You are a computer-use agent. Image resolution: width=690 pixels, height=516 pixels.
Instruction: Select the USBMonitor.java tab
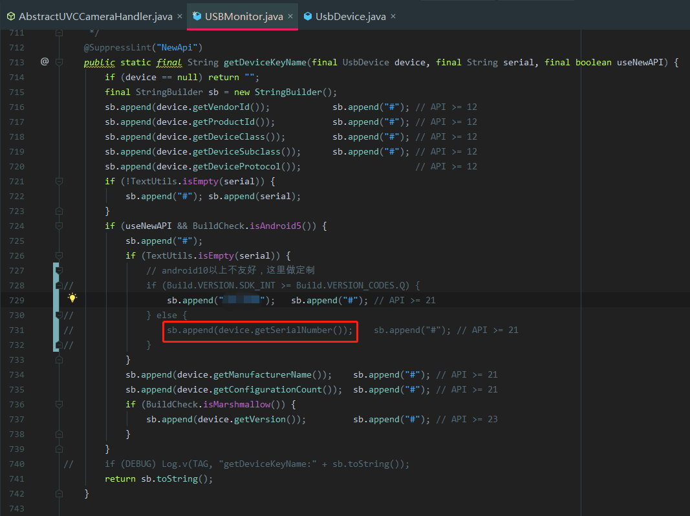244,16
